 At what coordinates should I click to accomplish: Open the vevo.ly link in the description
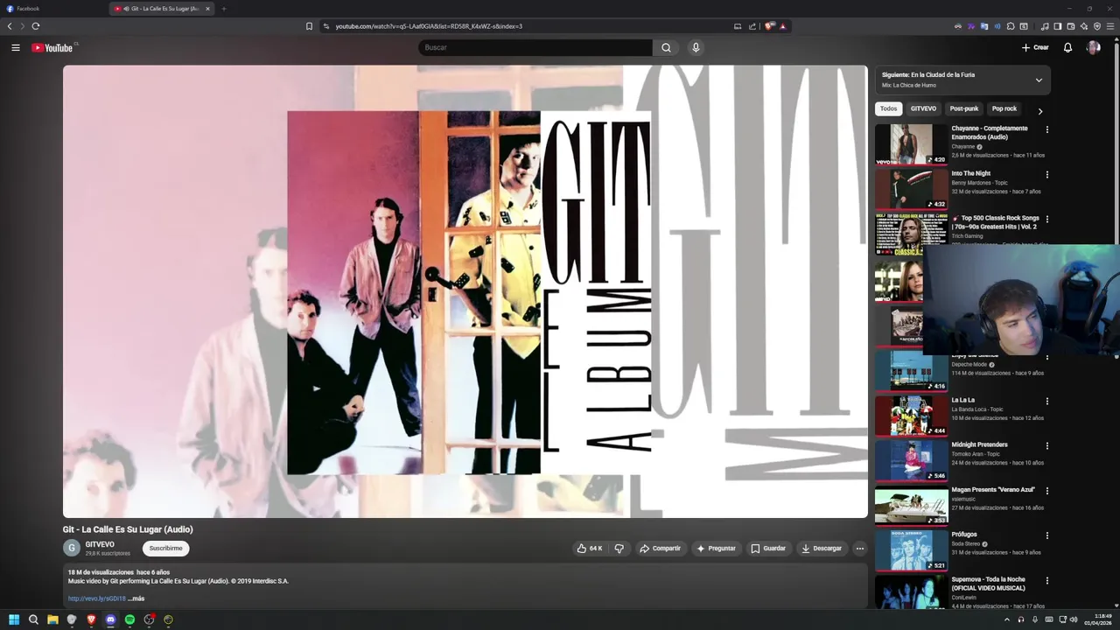point(97,598)
